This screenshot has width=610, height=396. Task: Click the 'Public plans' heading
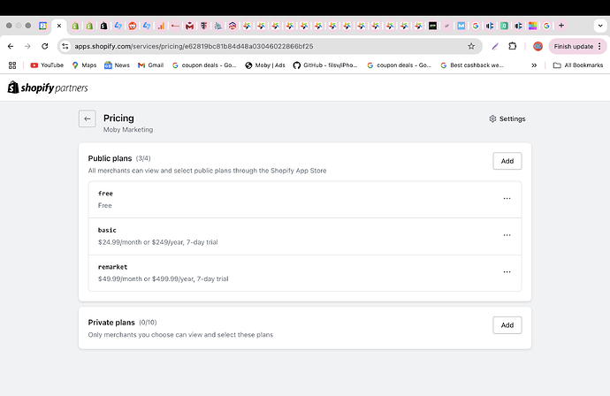point(110,158)
